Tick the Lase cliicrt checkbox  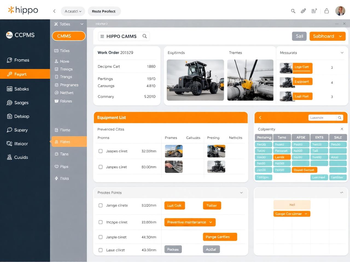(x=101, y=250)
